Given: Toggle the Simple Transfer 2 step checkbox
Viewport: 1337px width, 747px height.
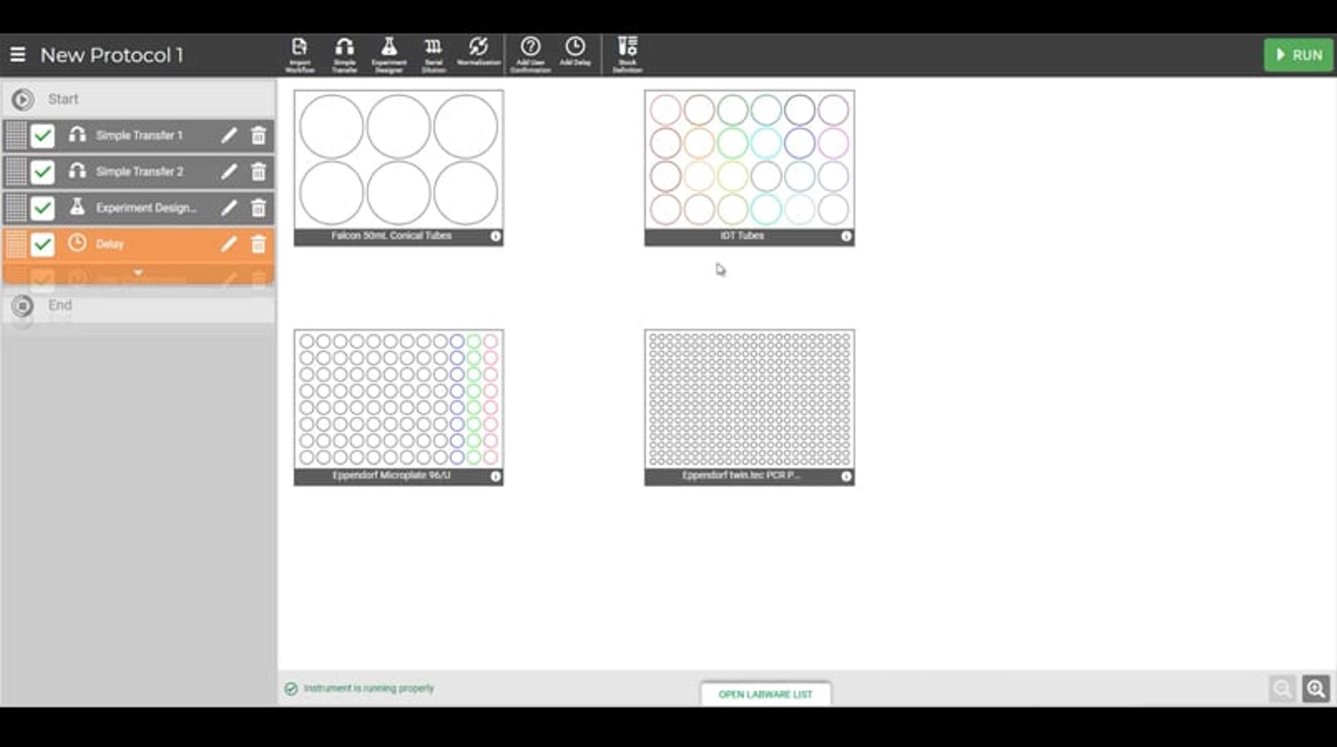Looking at the screenshot, I should pyautogui.click(x=42, y=172).
